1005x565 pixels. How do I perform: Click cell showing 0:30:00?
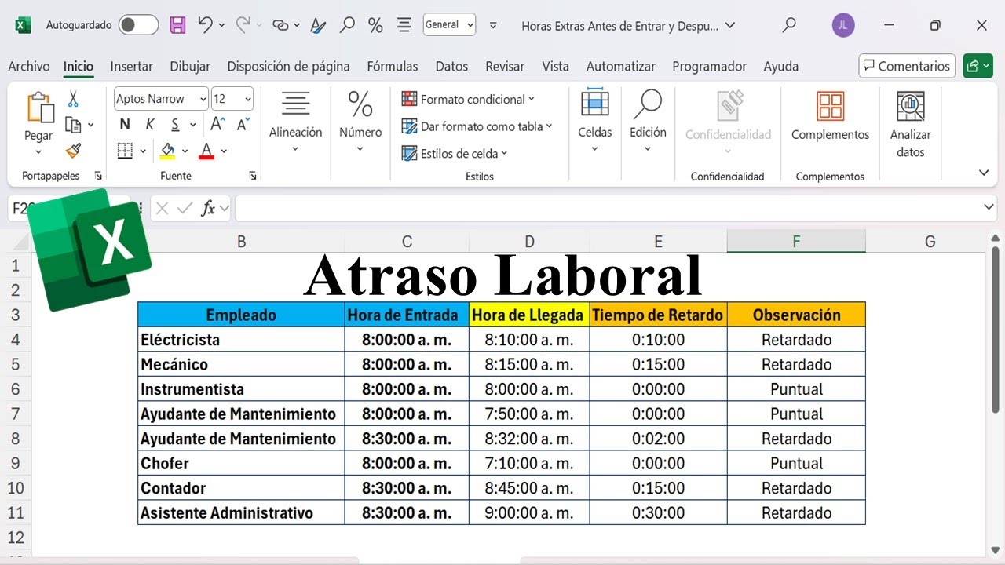(x=658, y=513)
